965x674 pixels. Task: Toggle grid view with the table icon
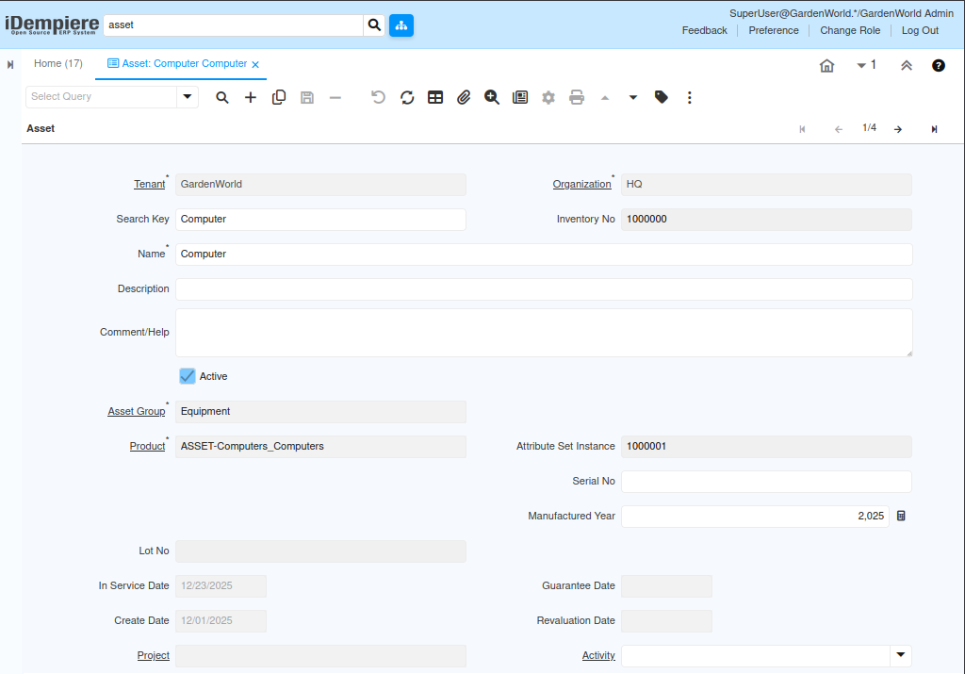point(435,97)
